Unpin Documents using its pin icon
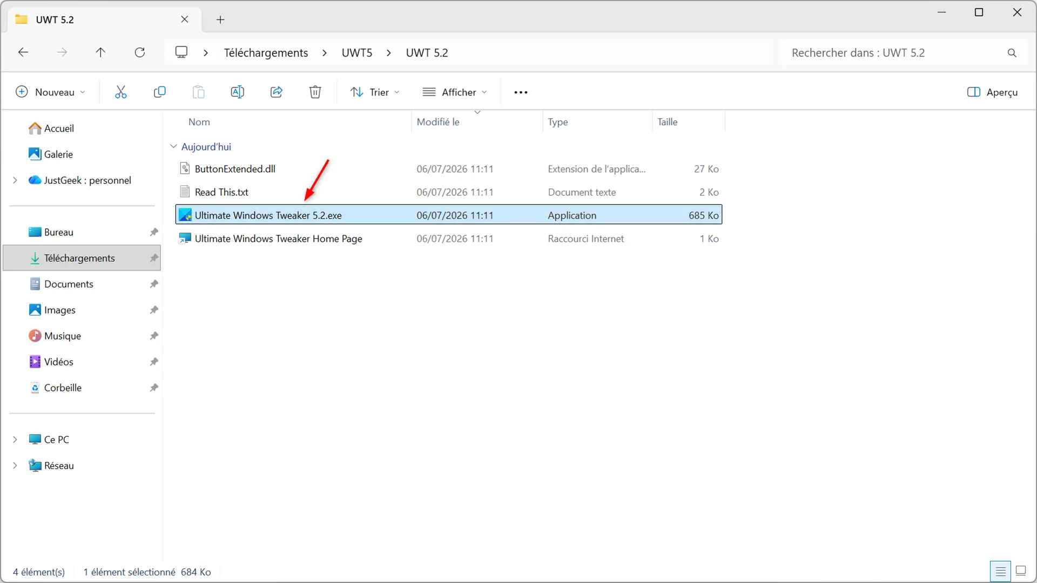Image resolution: width=1037 pixels, height=583 pixels. 154,284
